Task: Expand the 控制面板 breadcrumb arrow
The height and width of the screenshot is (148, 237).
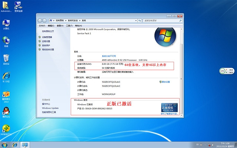Action: [x=66, y=21]
